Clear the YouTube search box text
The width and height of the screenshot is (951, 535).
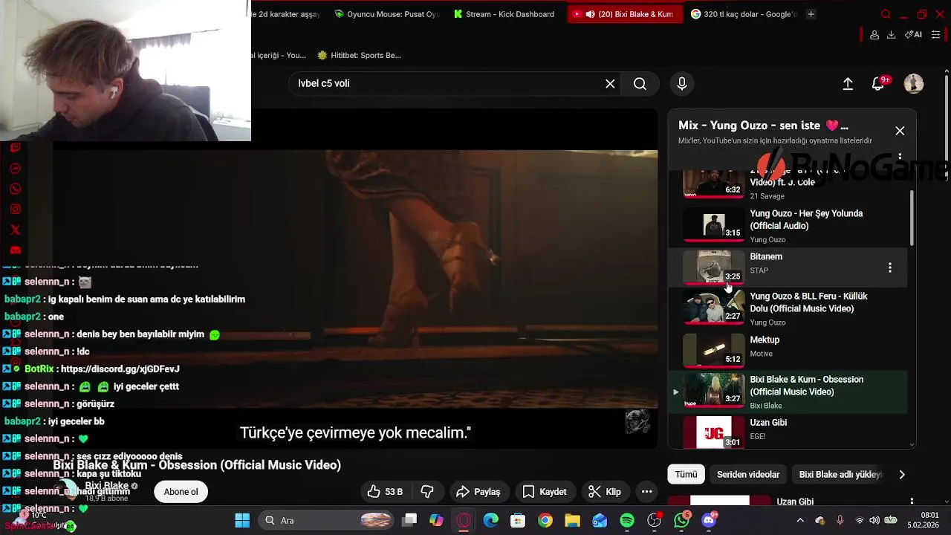point(610,84)
